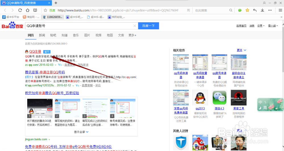Click the browser forward arrow
This screenshot has height=151, width=284.
point(12,10)
